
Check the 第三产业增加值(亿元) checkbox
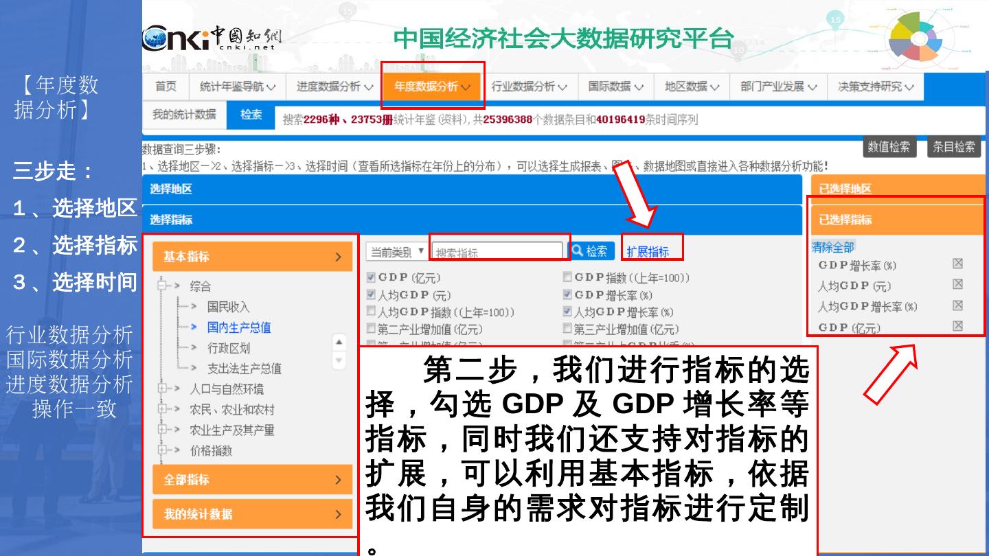click(567, 329)
